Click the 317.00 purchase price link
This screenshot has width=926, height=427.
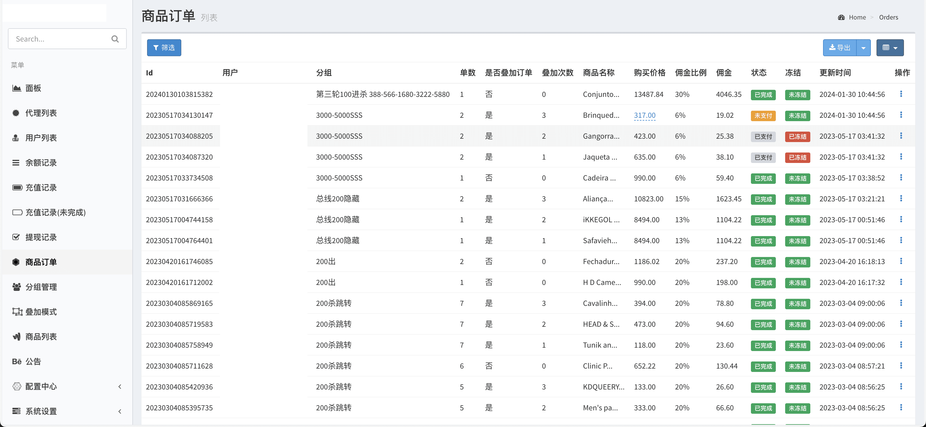[x=645, y=115]
